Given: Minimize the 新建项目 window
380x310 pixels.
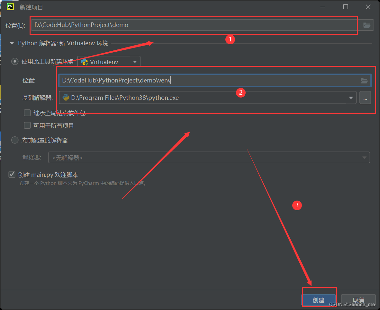Looking at the screenshot, I should click(x=322, y=7).
